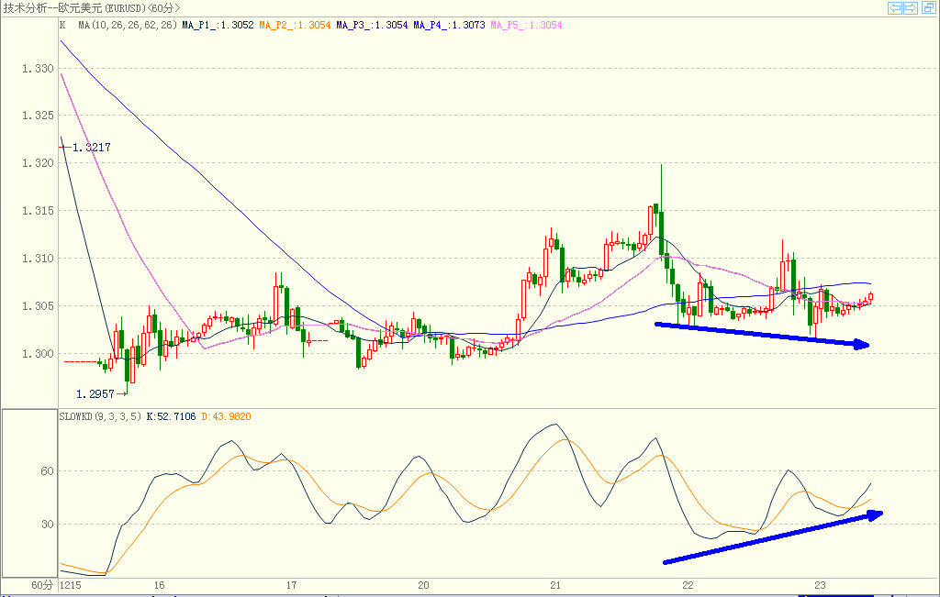
Task: Click the MA_P3_:1.3054 indicator value
Action: (372, 25)
